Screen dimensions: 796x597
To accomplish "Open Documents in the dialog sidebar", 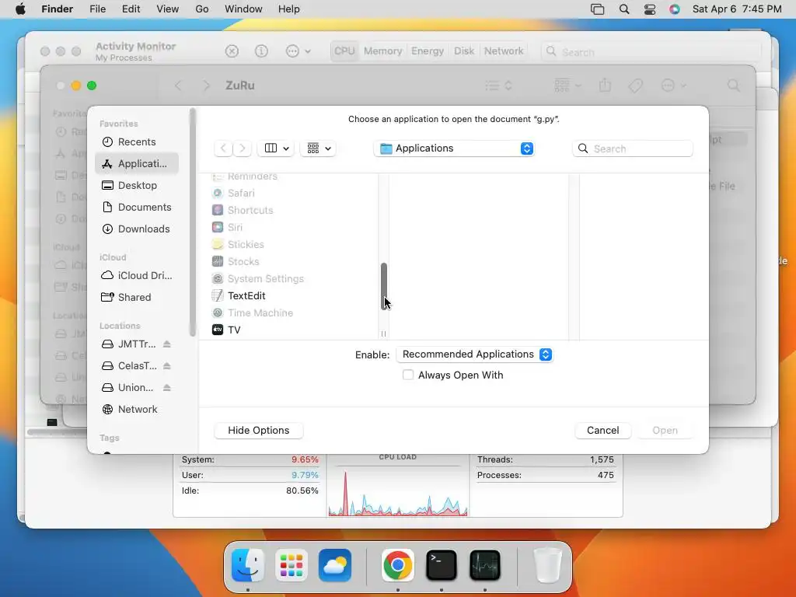I will [x=137, y=207].
